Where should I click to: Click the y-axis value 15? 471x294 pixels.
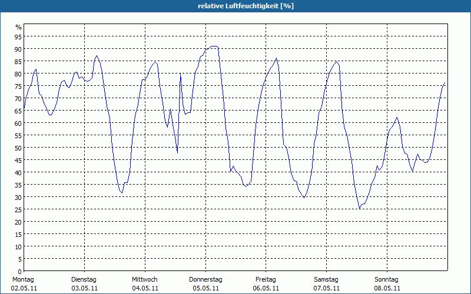tap(18, 234)
